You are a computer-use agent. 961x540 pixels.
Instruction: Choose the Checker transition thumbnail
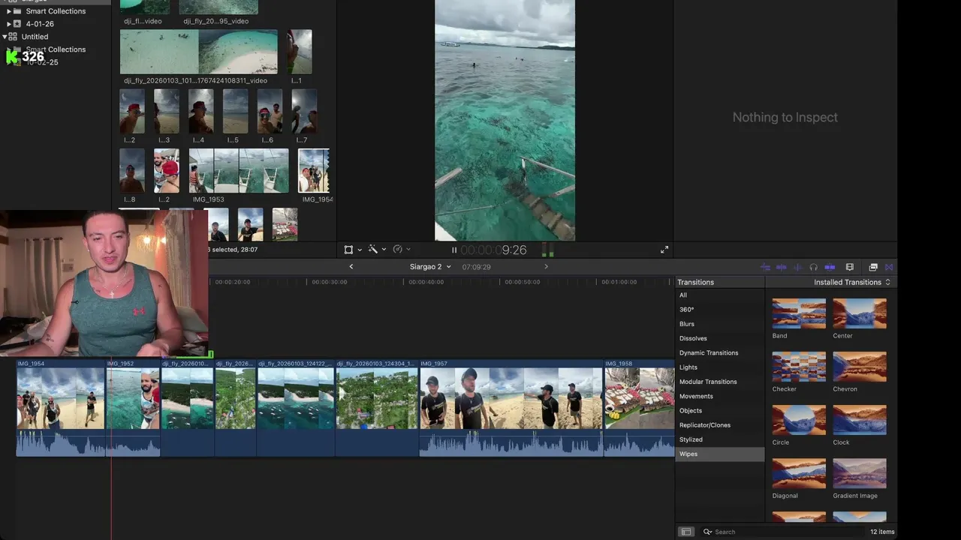(799, 367)
